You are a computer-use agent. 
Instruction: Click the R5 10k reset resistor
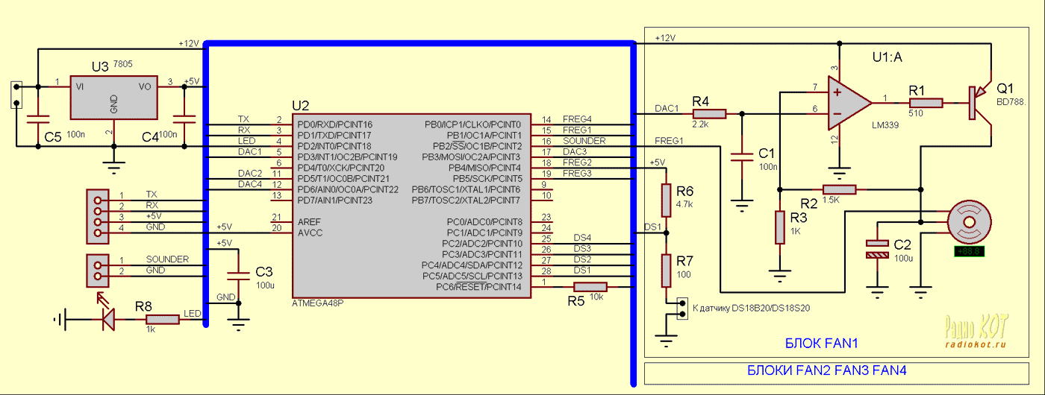pyautogui.click(x=590, y=287)
